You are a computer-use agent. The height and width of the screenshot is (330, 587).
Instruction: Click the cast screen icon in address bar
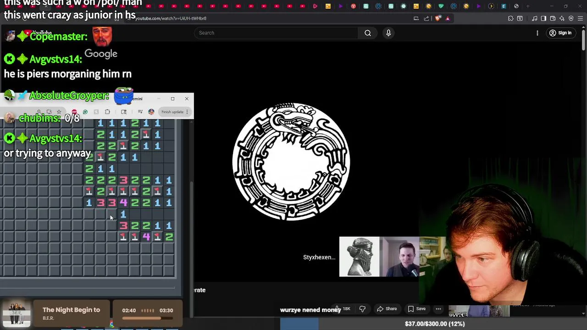point(416,18)
